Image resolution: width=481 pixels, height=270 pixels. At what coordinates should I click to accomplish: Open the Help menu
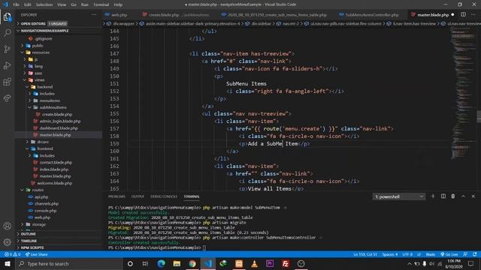(x=118, y=4)
